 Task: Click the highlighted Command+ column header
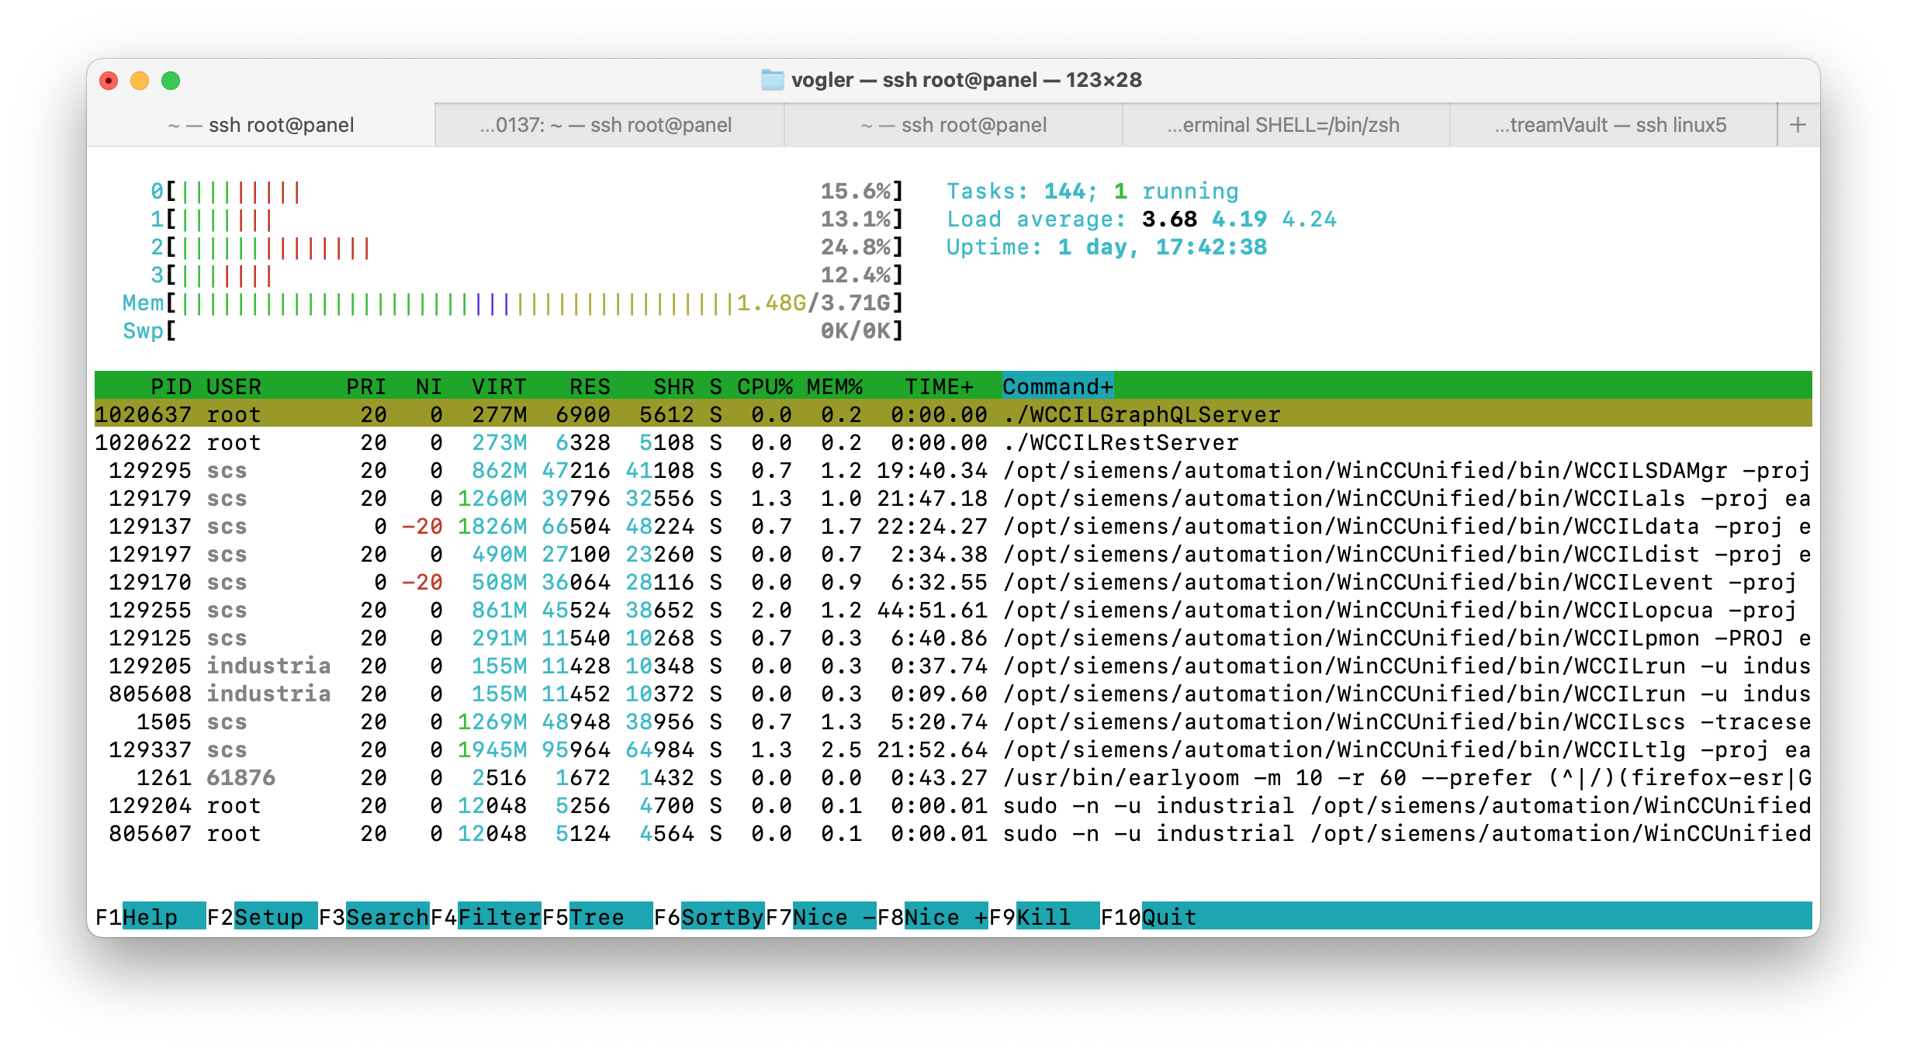pyautogui.click(x=1057, y=386)
